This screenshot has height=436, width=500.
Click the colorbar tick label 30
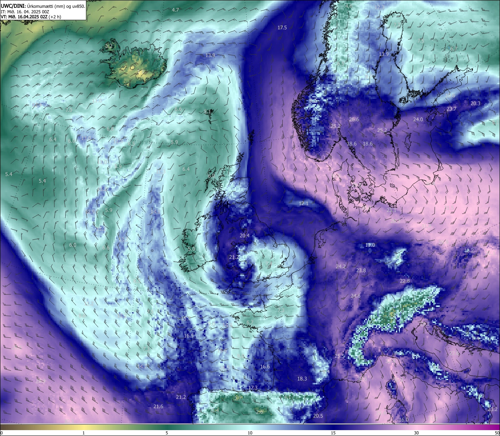click(x=416, y=432)
